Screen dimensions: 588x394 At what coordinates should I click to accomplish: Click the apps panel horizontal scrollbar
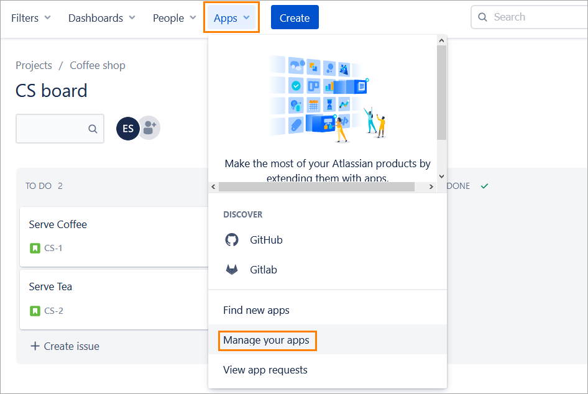coord(323,186)
